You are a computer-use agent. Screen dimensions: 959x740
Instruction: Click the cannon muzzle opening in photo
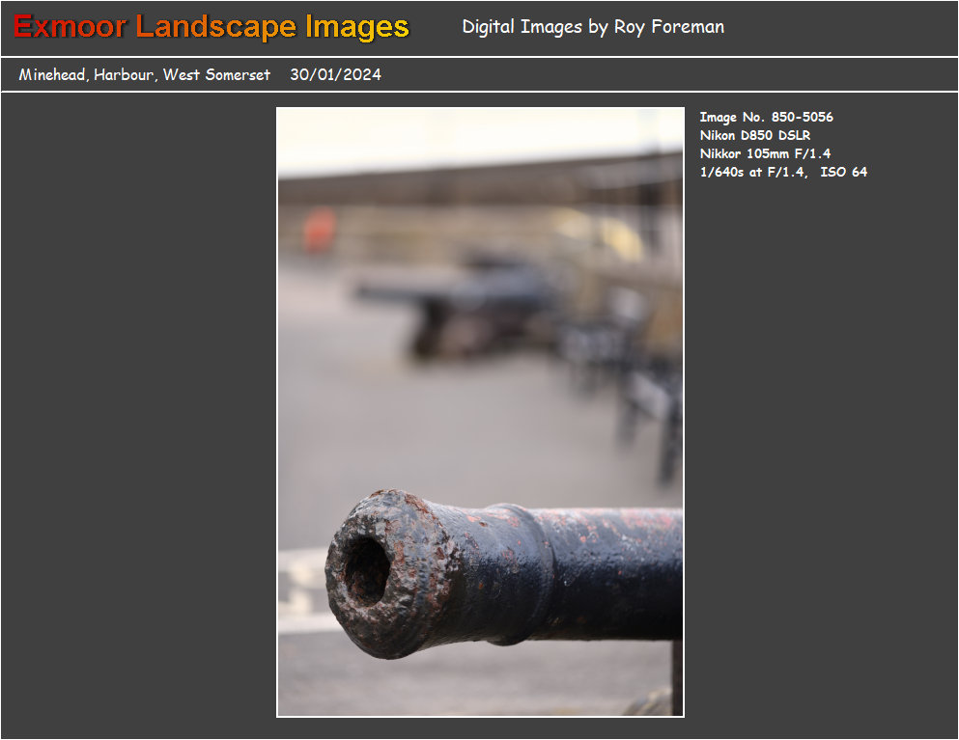[367, 570]
